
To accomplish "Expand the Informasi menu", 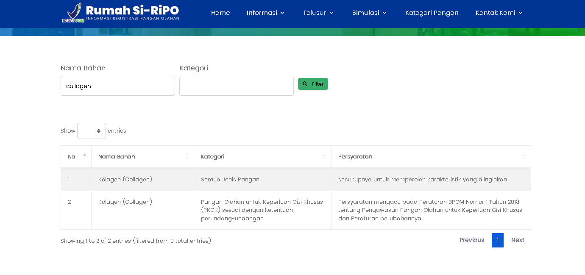I will 265,13.
